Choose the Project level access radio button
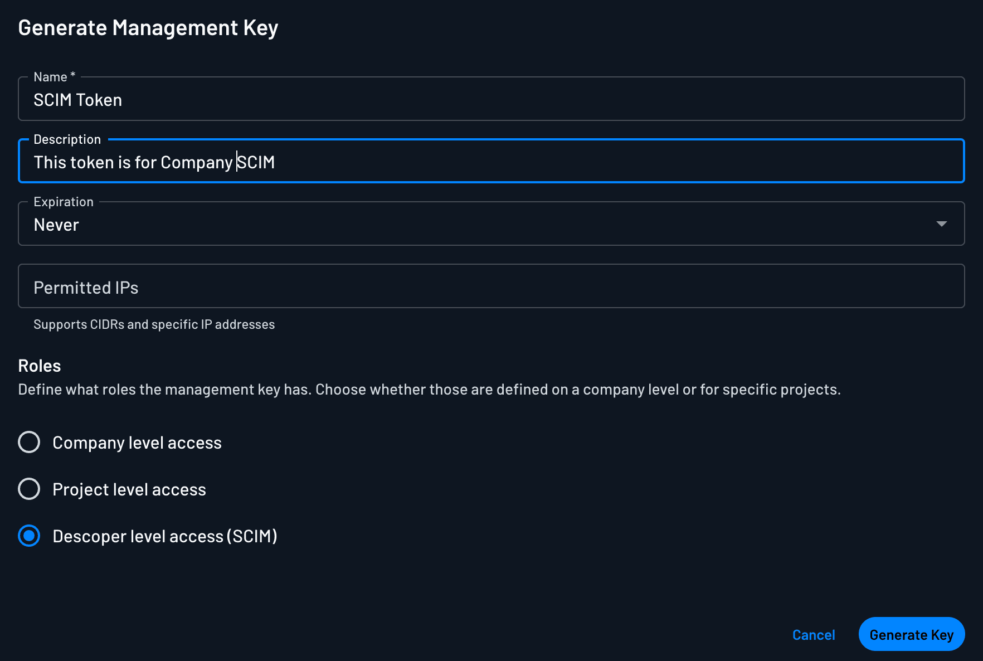This screenshot has width=983, height=661. (29, 489)
